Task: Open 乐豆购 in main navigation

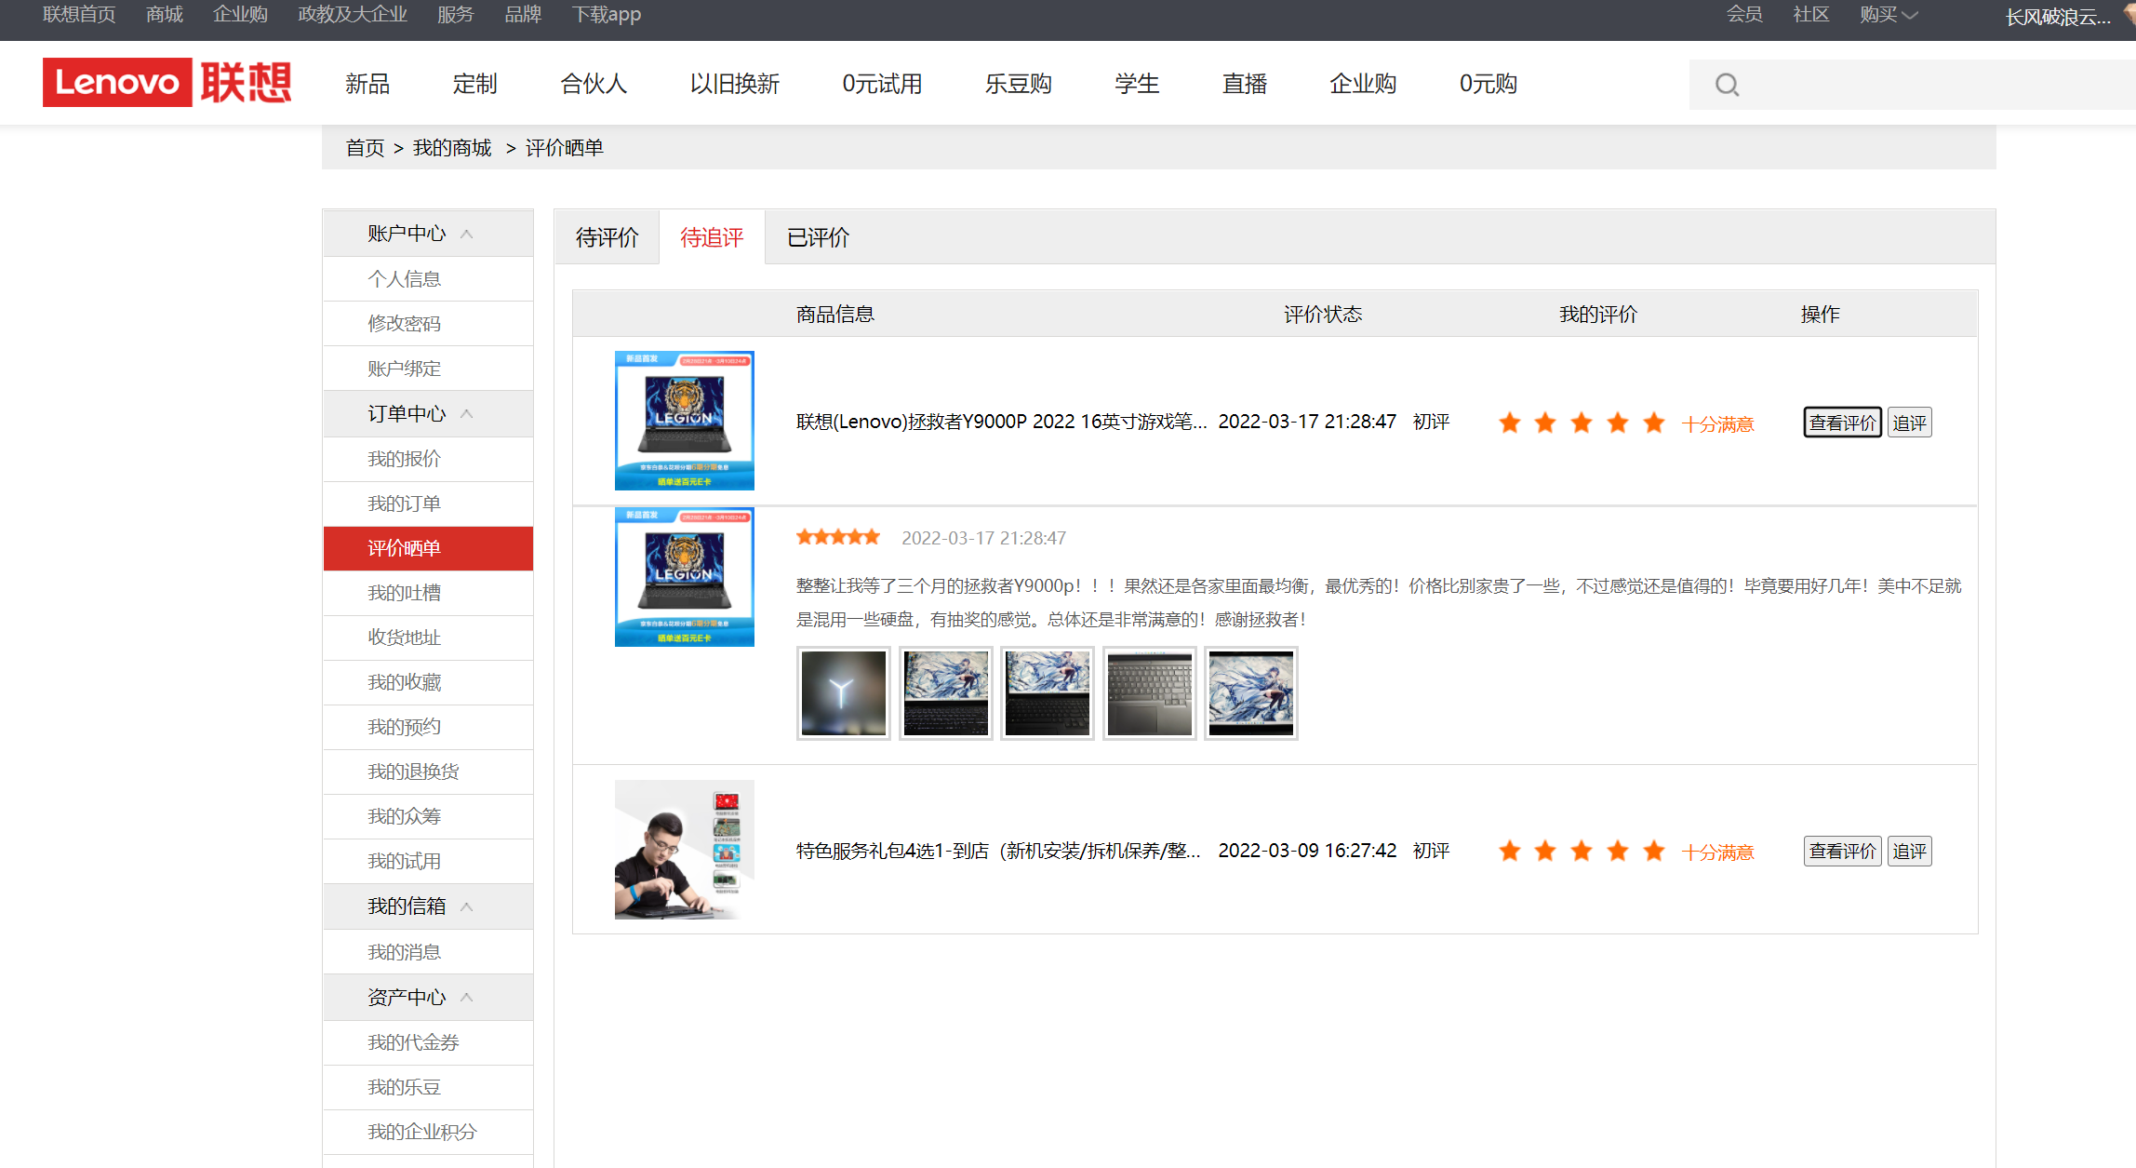Action: (1018, 84)
